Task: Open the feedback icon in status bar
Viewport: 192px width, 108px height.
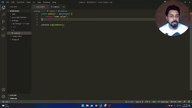Action: tap(184, 102)
